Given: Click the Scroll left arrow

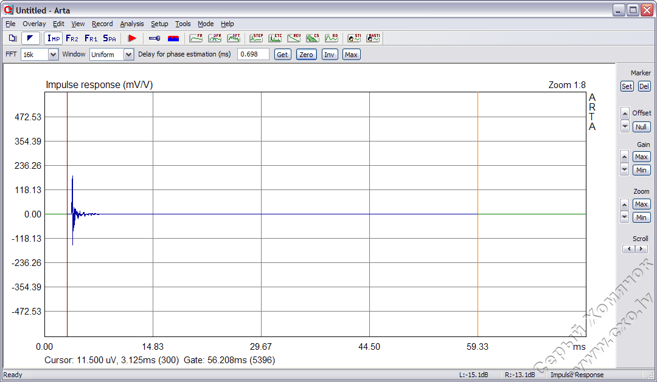Looking at the screenshot, I should 629,249.
